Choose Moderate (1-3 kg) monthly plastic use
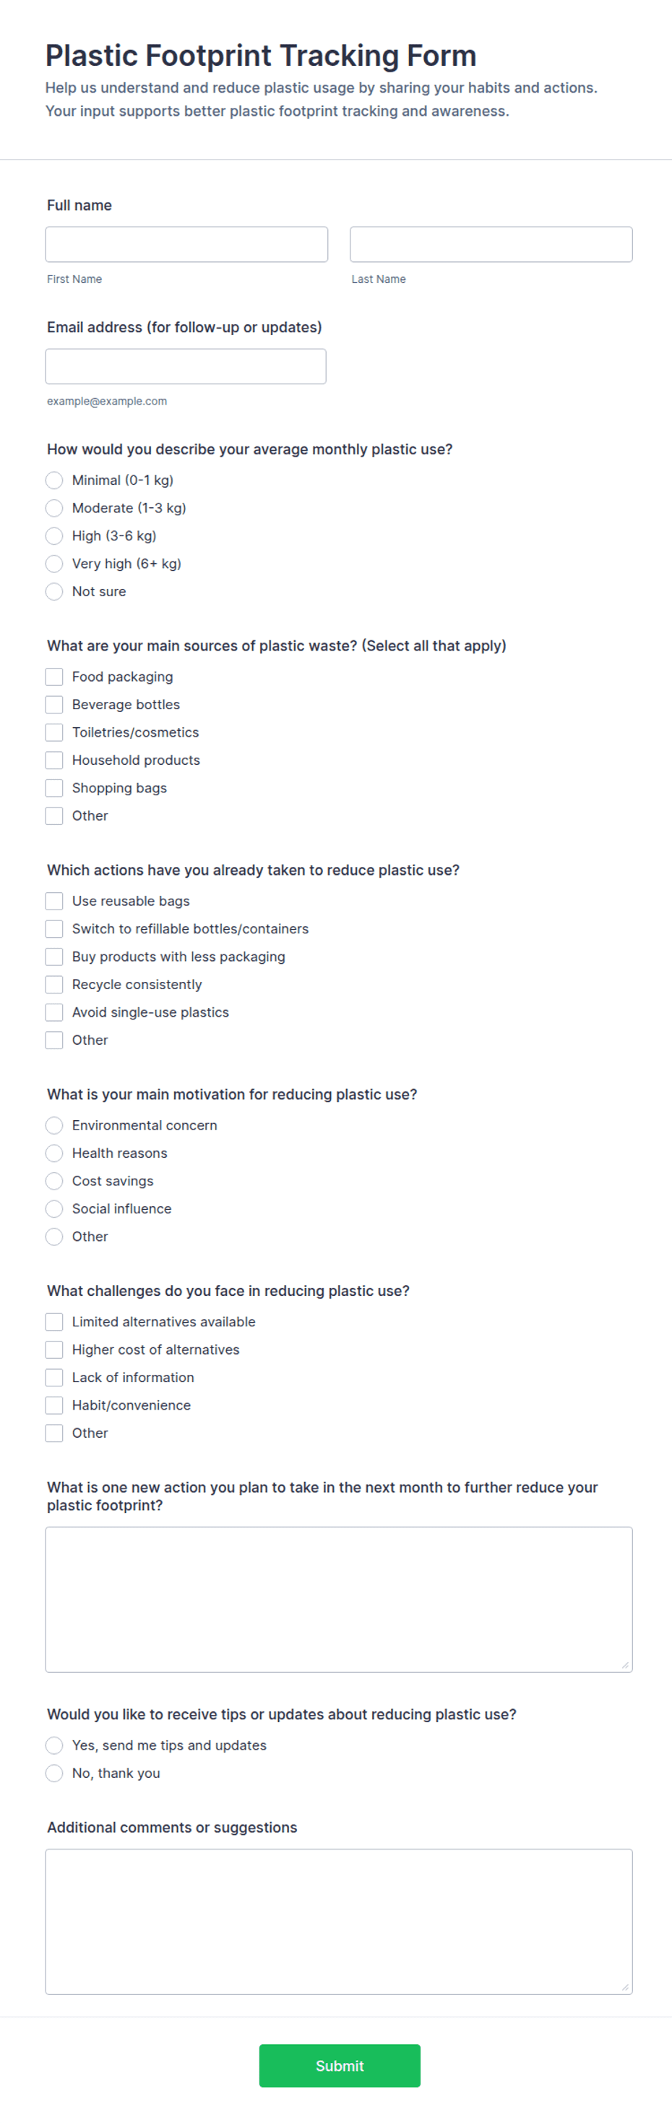Image resolution: width=672 pixels, height=2123 pixels. (x=54, y=508)
